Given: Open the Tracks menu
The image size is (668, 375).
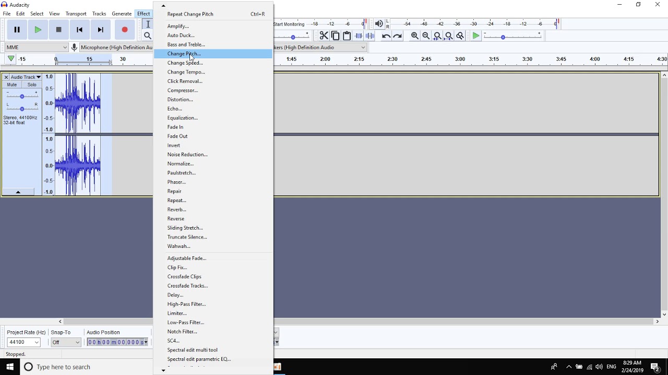Looking at the screenshot, I should [99, 14].
